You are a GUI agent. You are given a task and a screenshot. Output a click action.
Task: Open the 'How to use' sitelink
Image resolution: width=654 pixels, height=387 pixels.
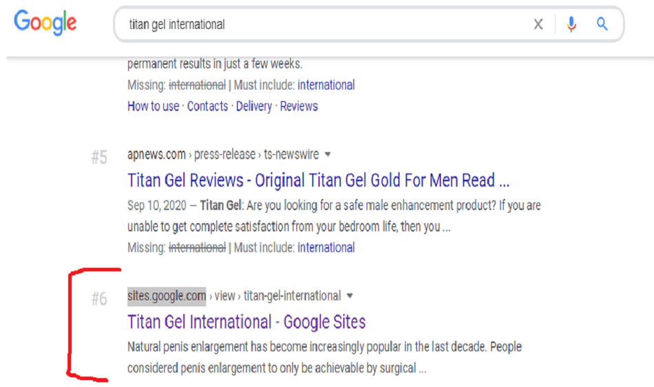153,106
